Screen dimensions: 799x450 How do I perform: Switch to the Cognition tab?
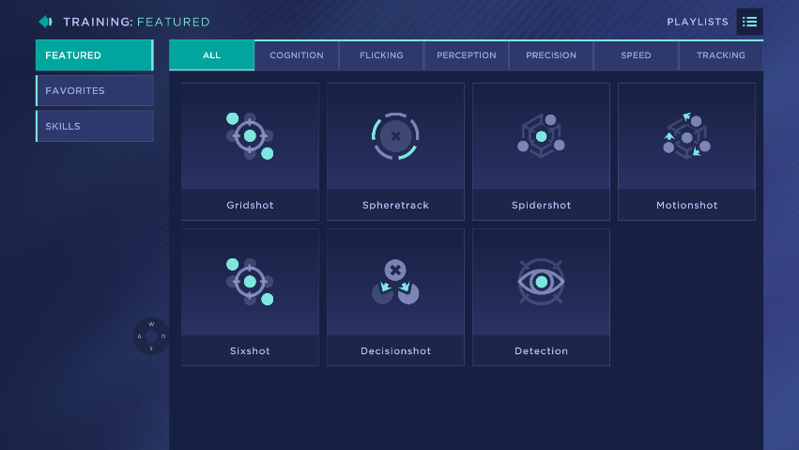point(297,55)
